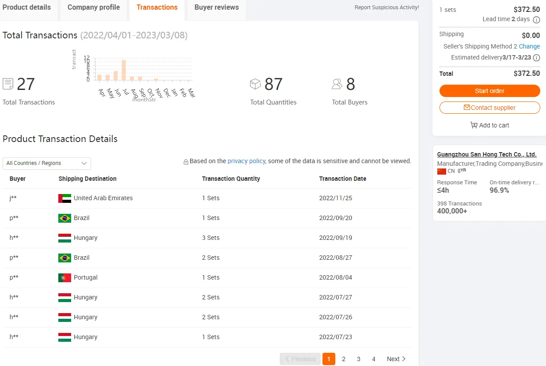Click the United Arab Emirates flag icon
The image size is (546, 366).
click(64, 198)
